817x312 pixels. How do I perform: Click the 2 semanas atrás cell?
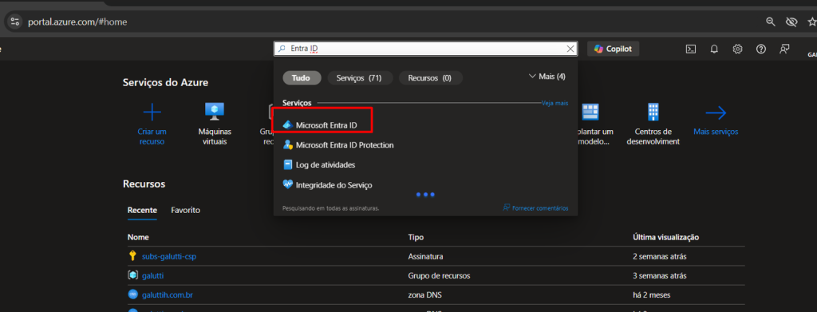point(659,256)
